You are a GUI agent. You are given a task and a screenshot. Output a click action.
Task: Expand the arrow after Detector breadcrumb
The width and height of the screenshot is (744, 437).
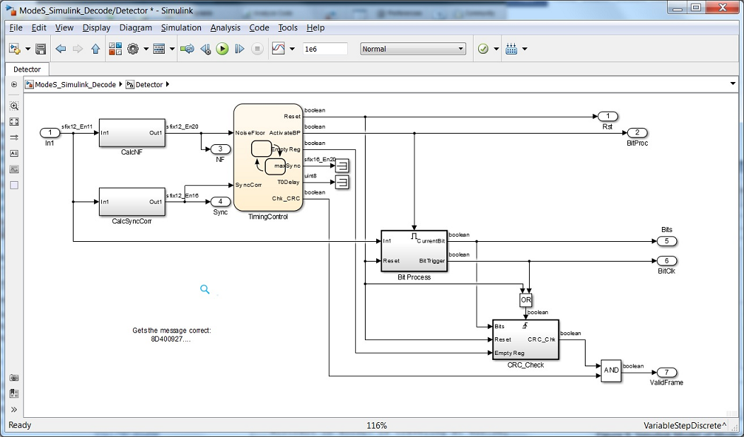168,84
